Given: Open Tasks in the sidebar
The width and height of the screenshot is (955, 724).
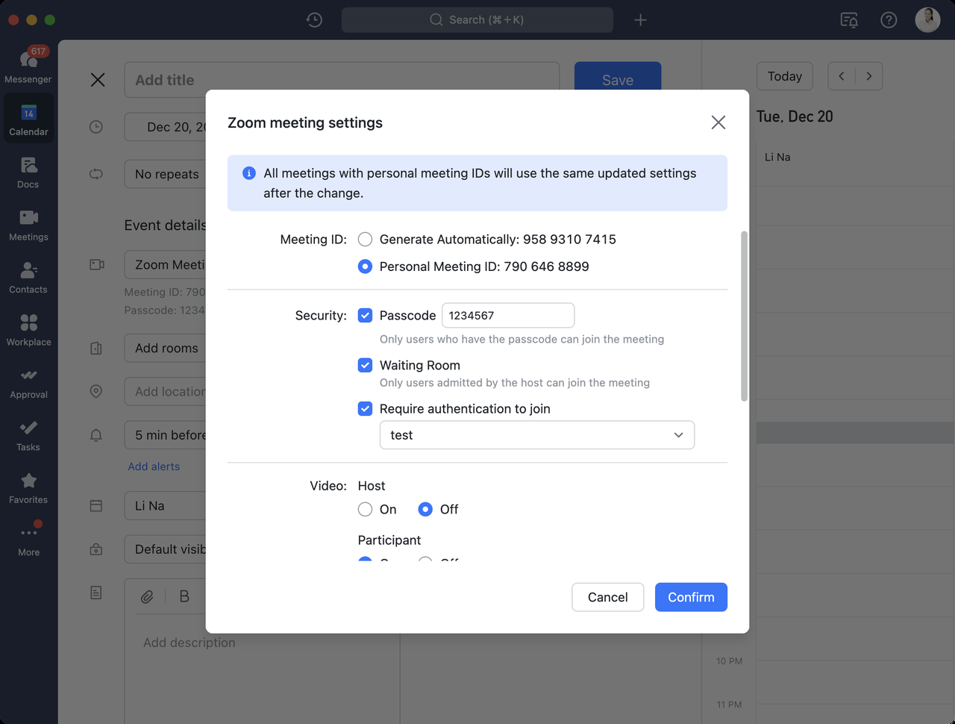Looking at the screenshot, I should (x=28, y=434).
